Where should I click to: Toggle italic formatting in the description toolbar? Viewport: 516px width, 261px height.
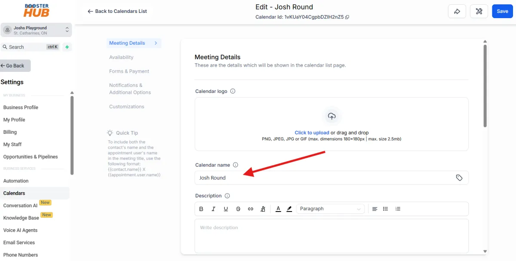click(x=213, y=209)
